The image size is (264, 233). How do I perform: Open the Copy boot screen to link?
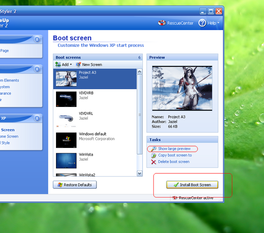coord(175,155)
